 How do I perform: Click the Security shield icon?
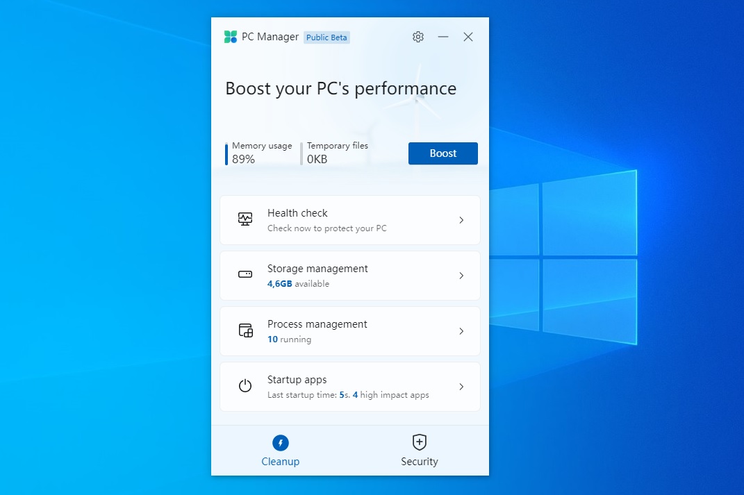tap(420, 442)
